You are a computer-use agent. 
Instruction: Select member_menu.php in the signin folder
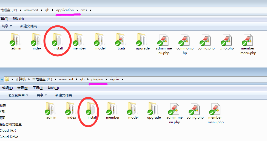pyautogui.click(x=216, y=113)
